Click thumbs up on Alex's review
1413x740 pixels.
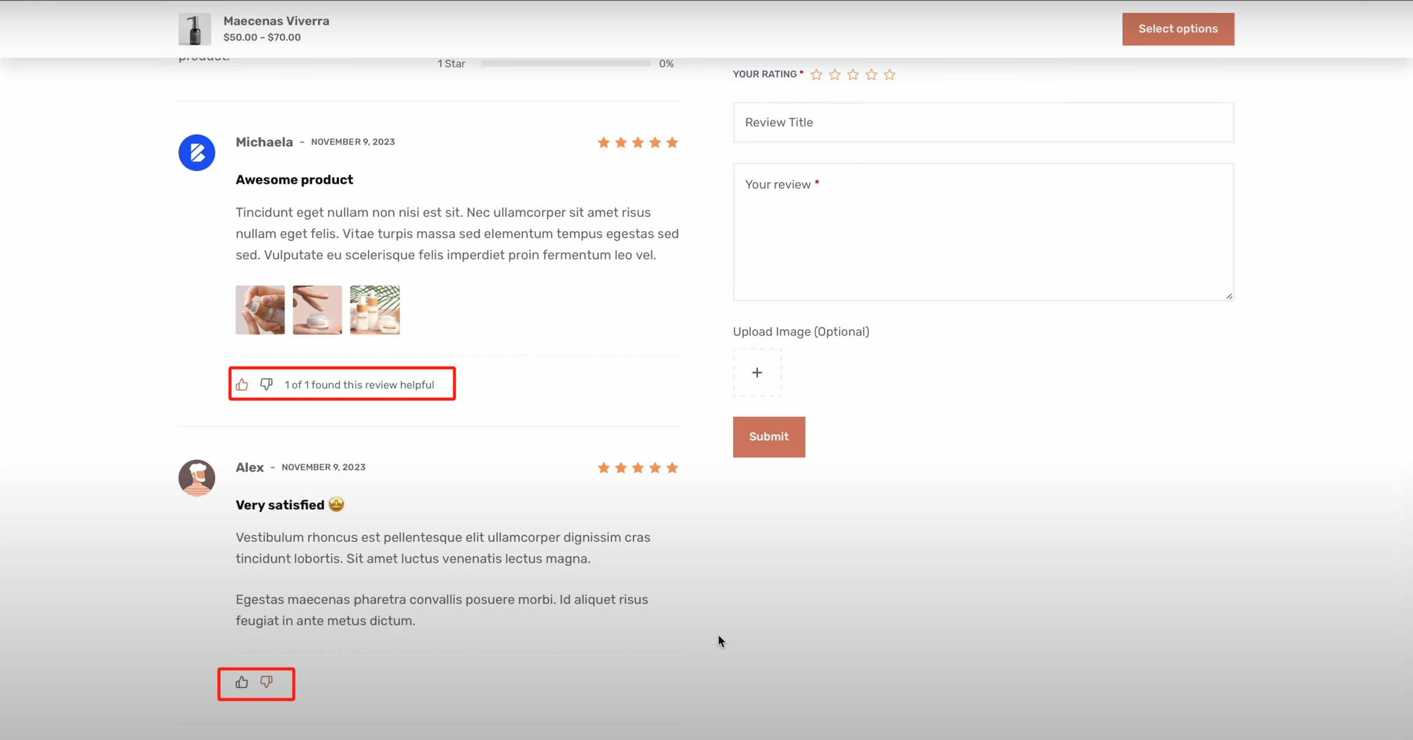[242, 682]
